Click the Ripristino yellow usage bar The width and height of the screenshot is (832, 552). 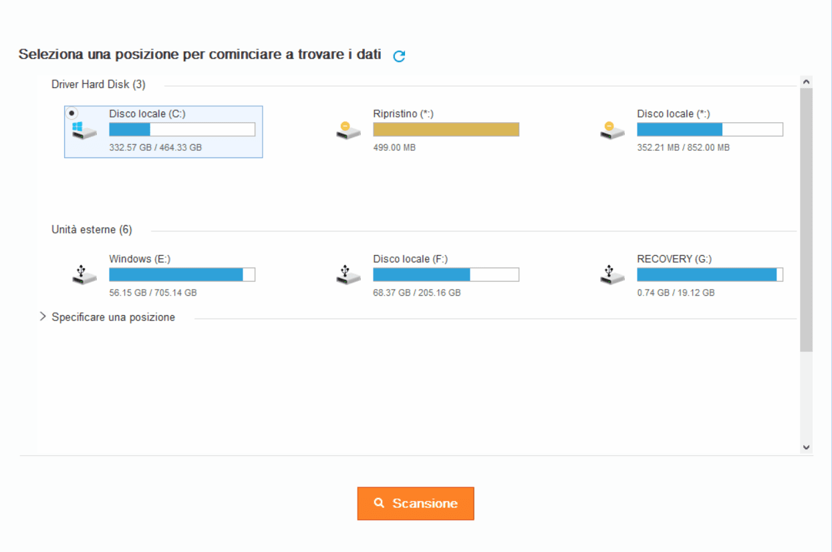pos(446,129)
